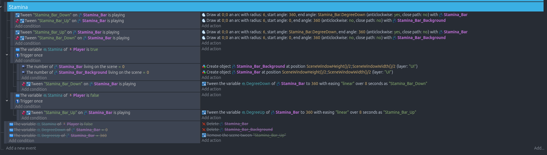The height and width of the screenshot is (155, 547).
Task: Toggle the "true" value in Stamina of Player condition
Action: (x=94, y=49)
